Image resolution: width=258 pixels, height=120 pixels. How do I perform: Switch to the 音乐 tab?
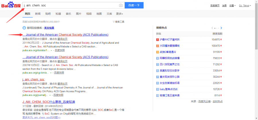coord(69,14)
